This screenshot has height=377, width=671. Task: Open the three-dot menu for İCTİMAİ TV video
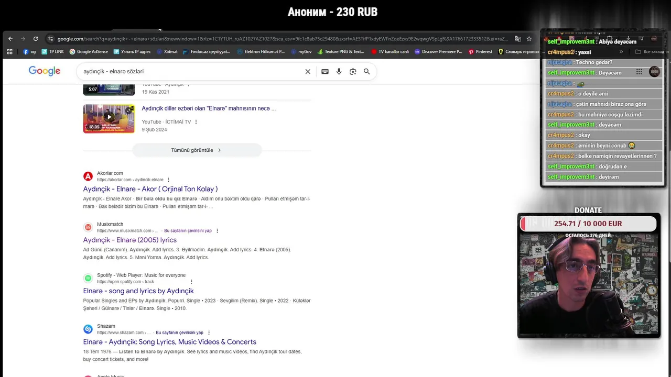pos(196,122)
